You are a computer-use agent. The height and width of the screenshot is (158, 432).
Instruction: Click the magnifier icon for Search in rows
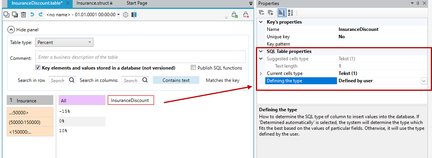tap(72, 80)
